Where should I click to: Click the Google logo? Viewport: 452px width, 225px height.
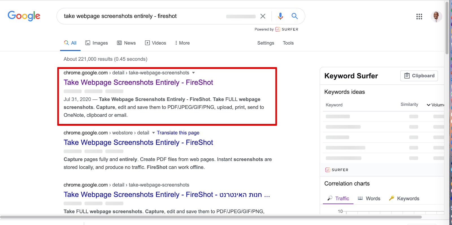coord(24,16)
